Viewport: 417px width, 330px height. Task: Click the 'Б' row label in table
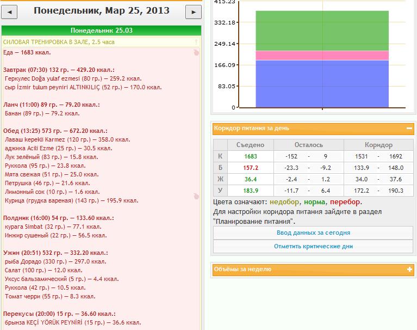pos(220,168)
